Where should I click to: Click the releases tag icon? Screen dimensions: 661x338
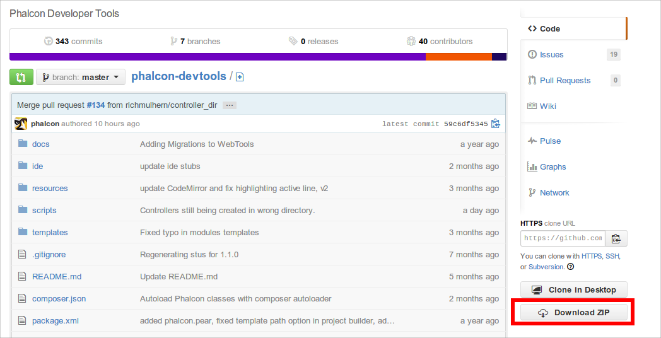[x=293, y=41]
